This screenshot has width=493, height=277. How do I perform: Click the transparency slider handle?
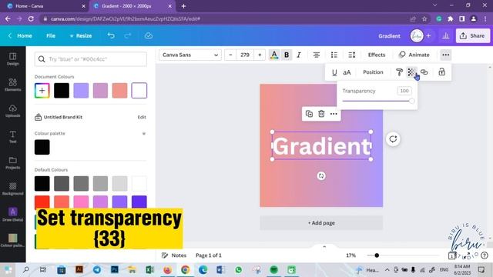click(x=411, y=101)
